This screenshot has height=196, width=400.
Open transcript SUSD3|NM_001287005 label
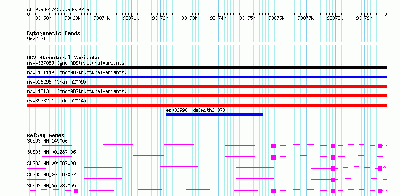click(x=51, y=186)
